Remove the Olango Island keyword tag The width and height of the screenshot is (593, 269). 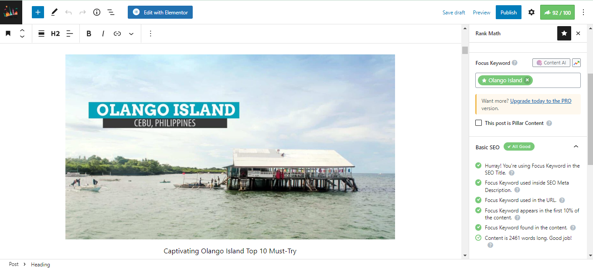click(x=527, y=80)
